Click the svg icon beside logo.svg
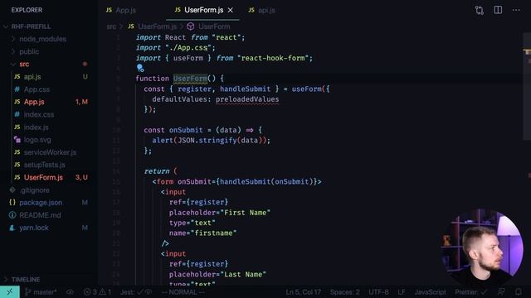Image resolution: width=531 pixels, height=298 pixels. click(17, 140)
